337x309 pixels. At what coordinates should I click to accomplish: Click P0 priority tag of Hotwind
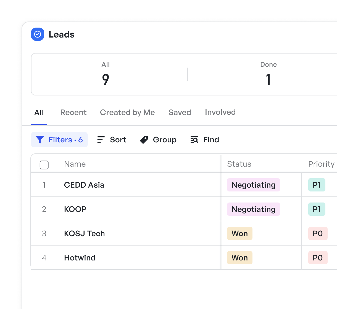click(x=318, y=258)
